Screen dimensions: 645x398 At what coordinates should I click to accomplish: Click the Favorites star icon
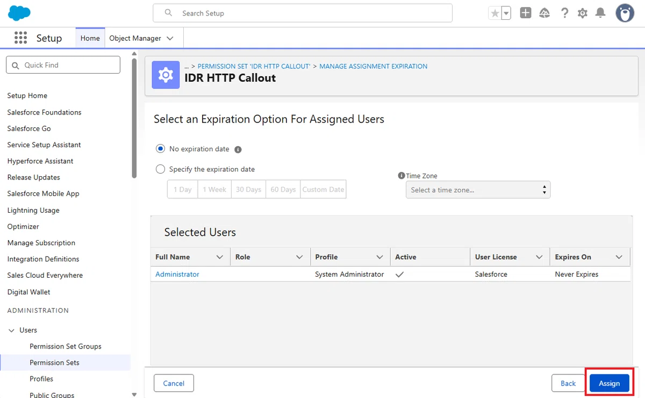494,13
